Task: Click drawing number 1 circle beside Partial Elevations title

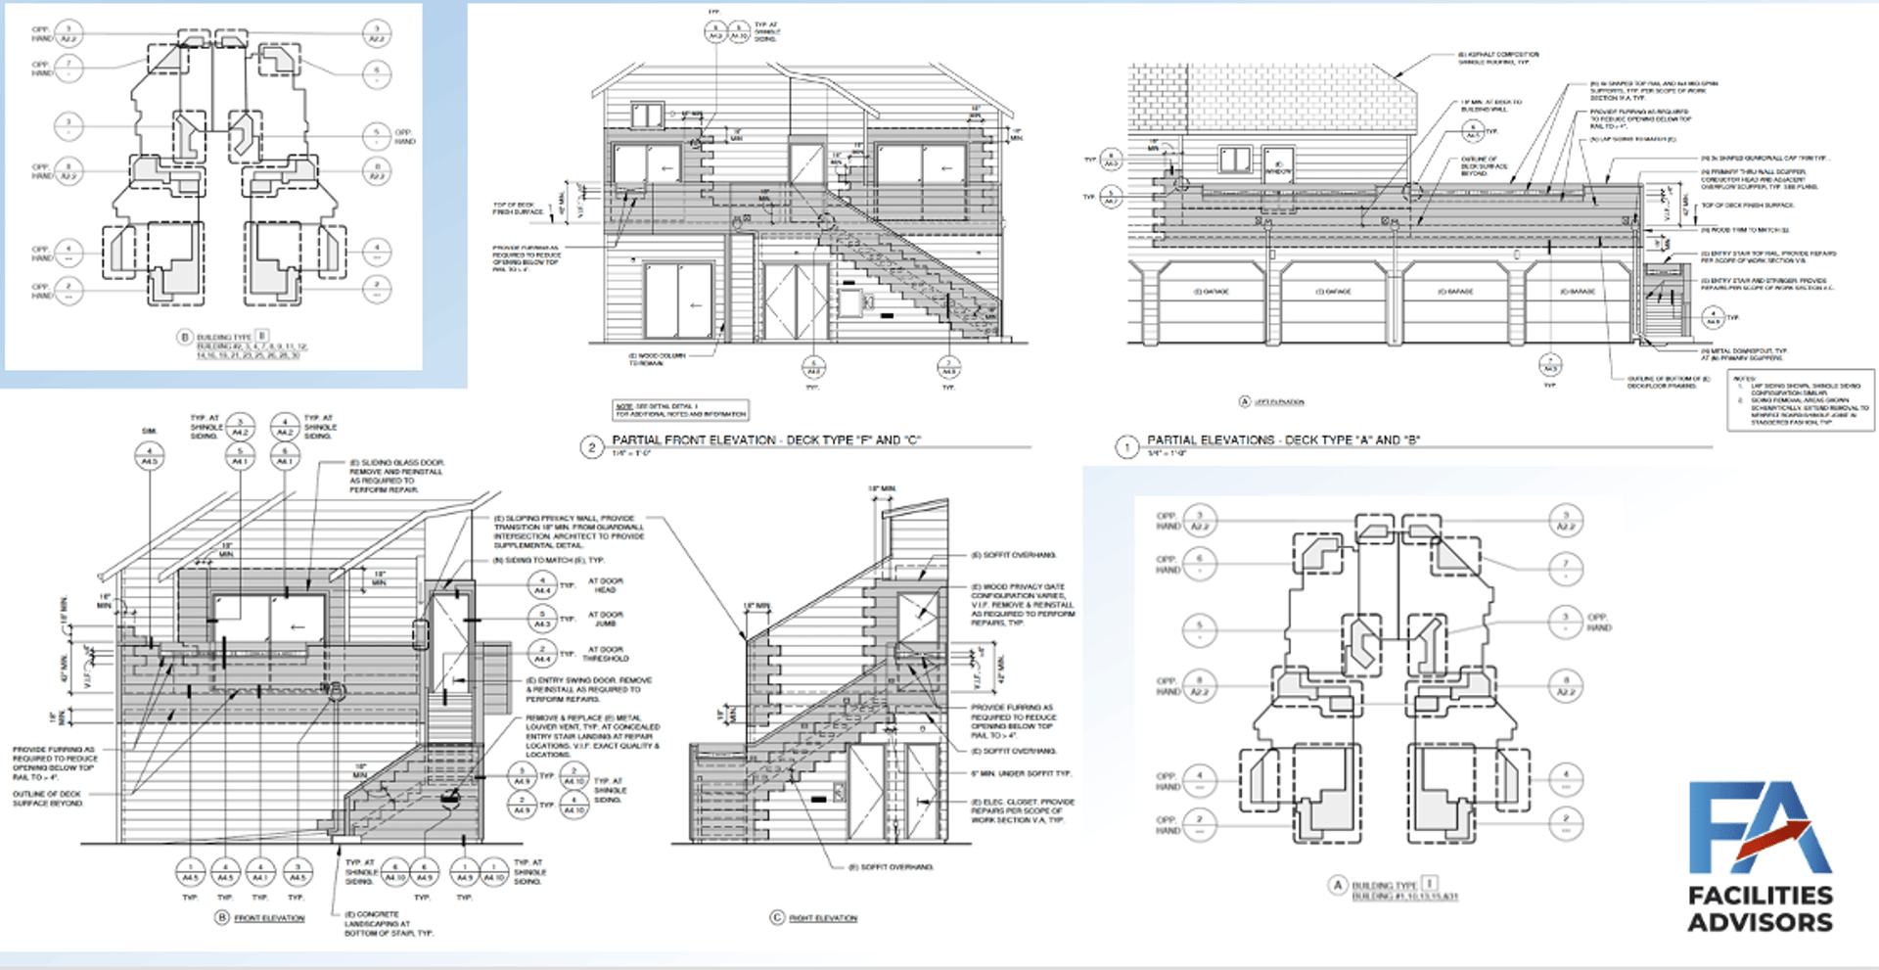Action: click(x=1126, y=447)
